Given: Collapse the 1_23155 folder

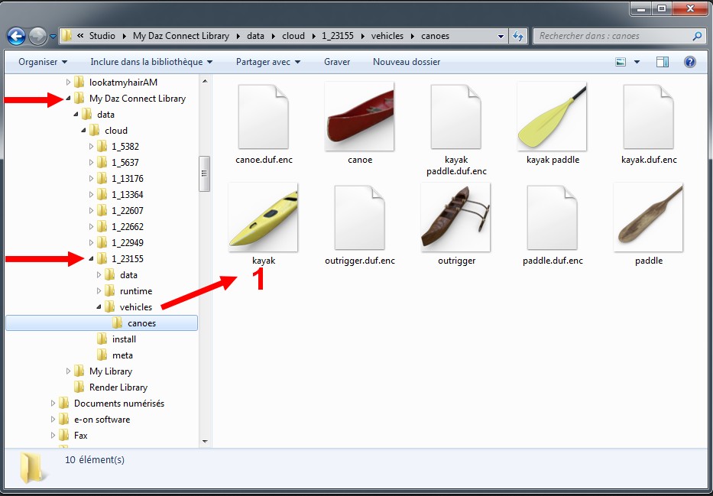Looking at the screenshot, I should pyautogui.click(x=92, y=258).
